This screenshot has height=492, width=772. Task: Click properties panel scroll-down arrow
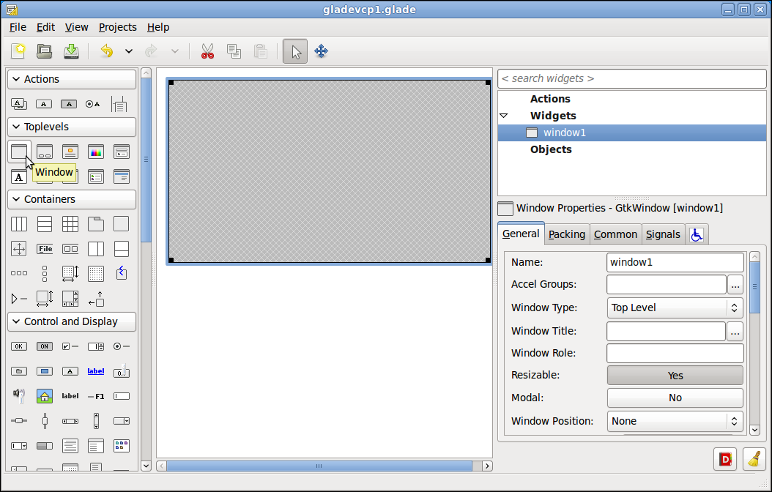754,430
